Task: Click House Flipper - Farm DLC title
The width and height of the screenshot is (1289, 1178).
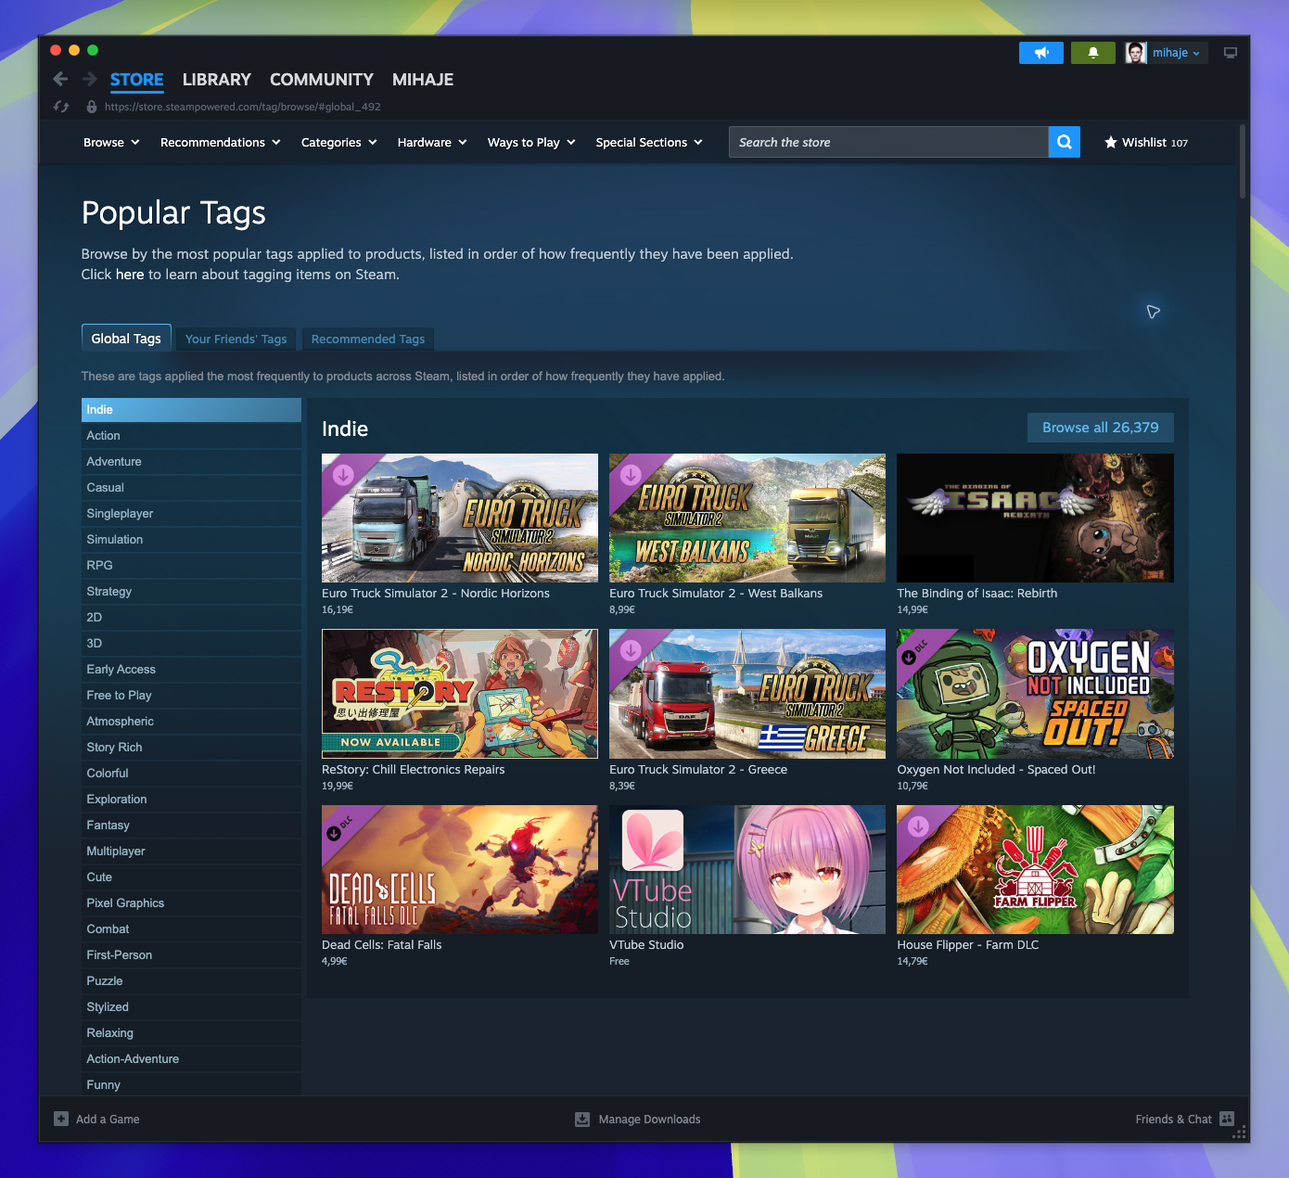Action: (x=968, y=944)
